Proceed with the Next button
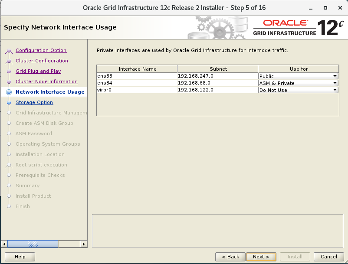 261,257
